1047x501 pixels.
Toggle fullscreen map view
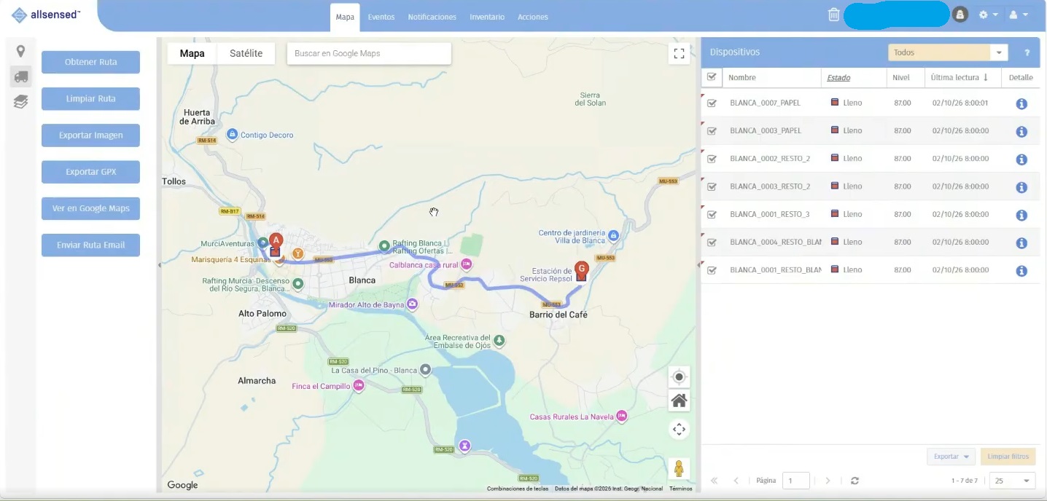[679, 53]
